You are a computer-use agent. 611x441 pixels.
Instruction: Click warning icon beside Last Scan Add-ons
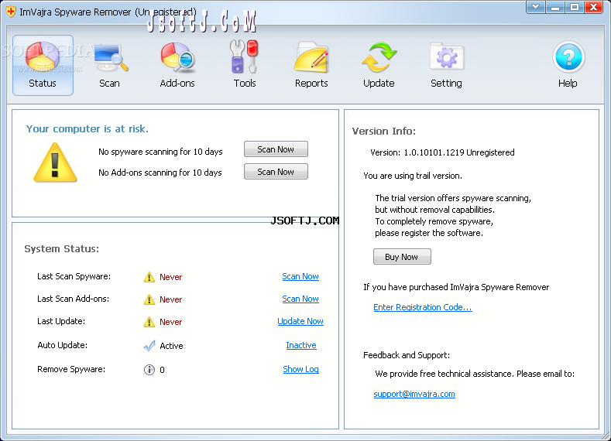[x=149, y=299]
